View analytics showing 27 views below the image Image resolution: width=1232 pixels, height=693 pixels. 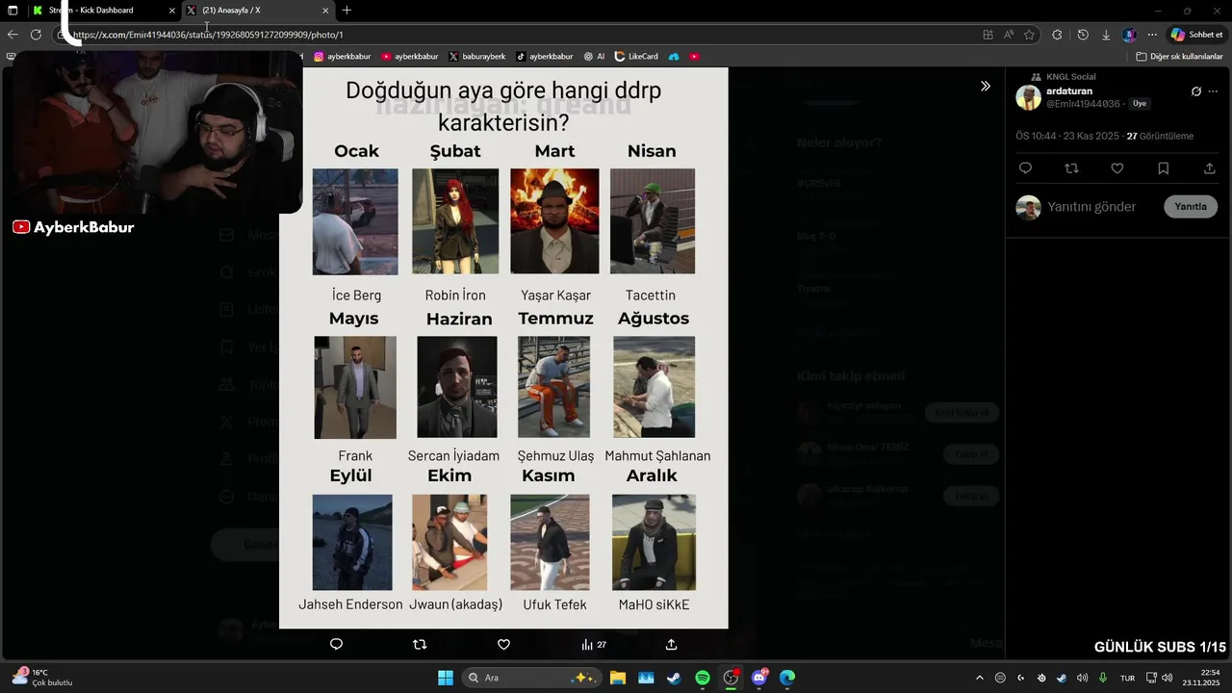click(x=594, y=644)
